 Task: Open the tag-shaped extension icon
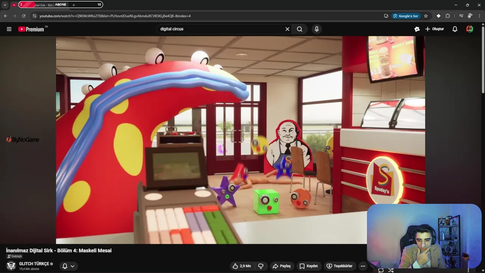point(438,16)
